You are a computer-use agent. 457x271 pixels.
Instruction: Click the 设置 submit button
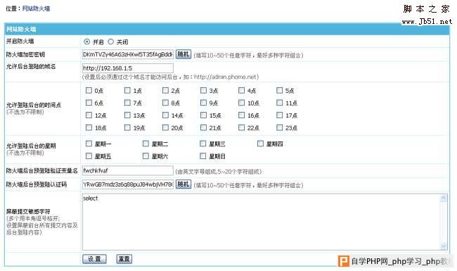(x=94, y=259)
